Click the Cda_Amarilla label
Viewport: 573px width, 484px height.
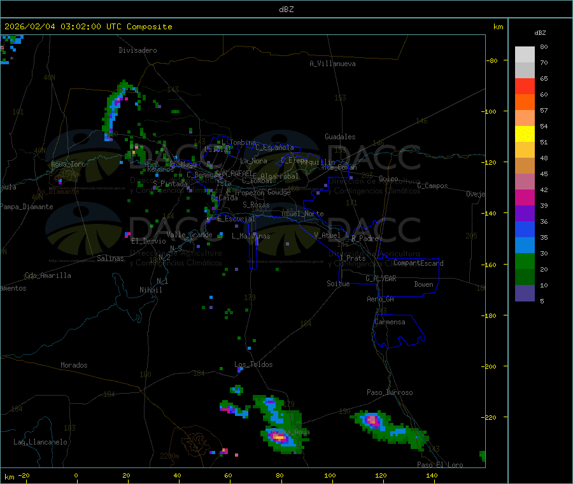[x=48, y=275]
